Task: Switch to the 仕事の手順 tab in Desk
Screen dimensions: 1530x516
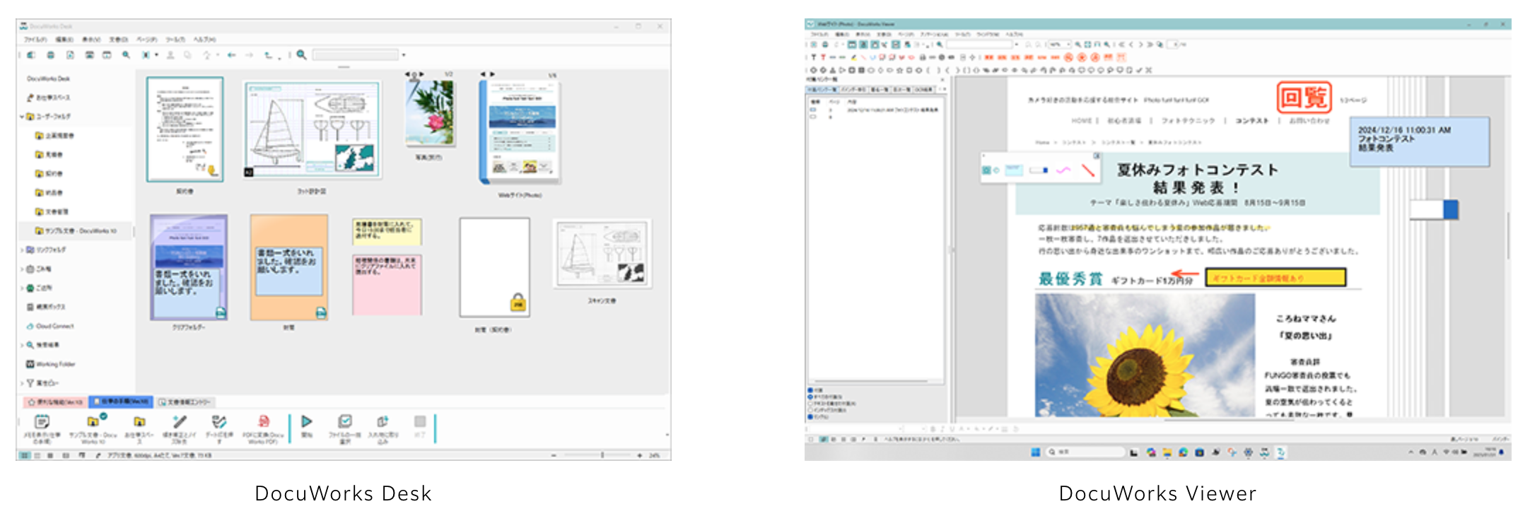Action: tap(120, 401)
